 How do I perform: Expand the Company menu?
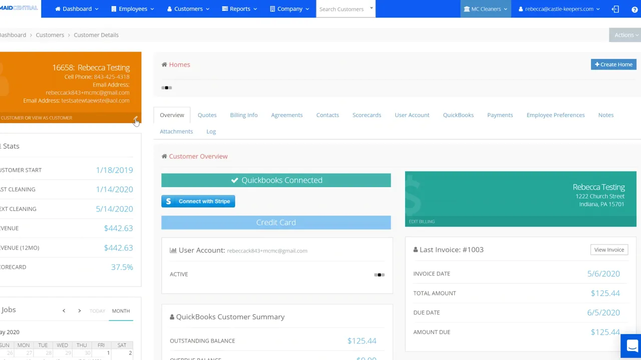pos(289,8)
